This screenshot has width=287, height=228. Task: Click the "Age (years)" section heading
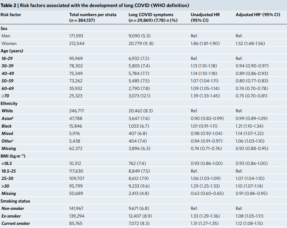coord(12,51)
